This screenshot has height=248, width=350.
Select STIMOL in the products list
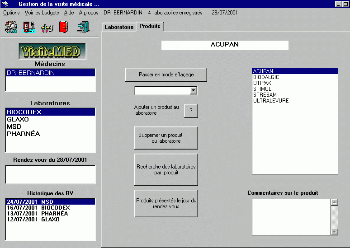tap(295, 89)
